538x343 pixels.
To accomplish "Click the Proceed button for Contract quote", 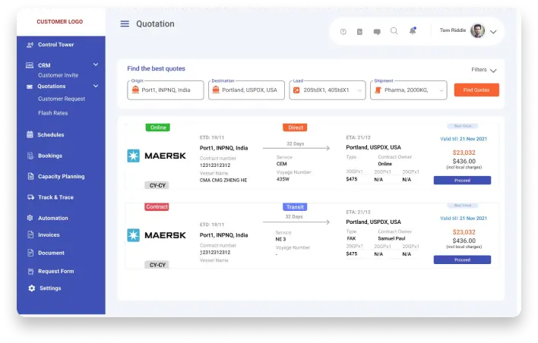I will (x=462, y=260).
